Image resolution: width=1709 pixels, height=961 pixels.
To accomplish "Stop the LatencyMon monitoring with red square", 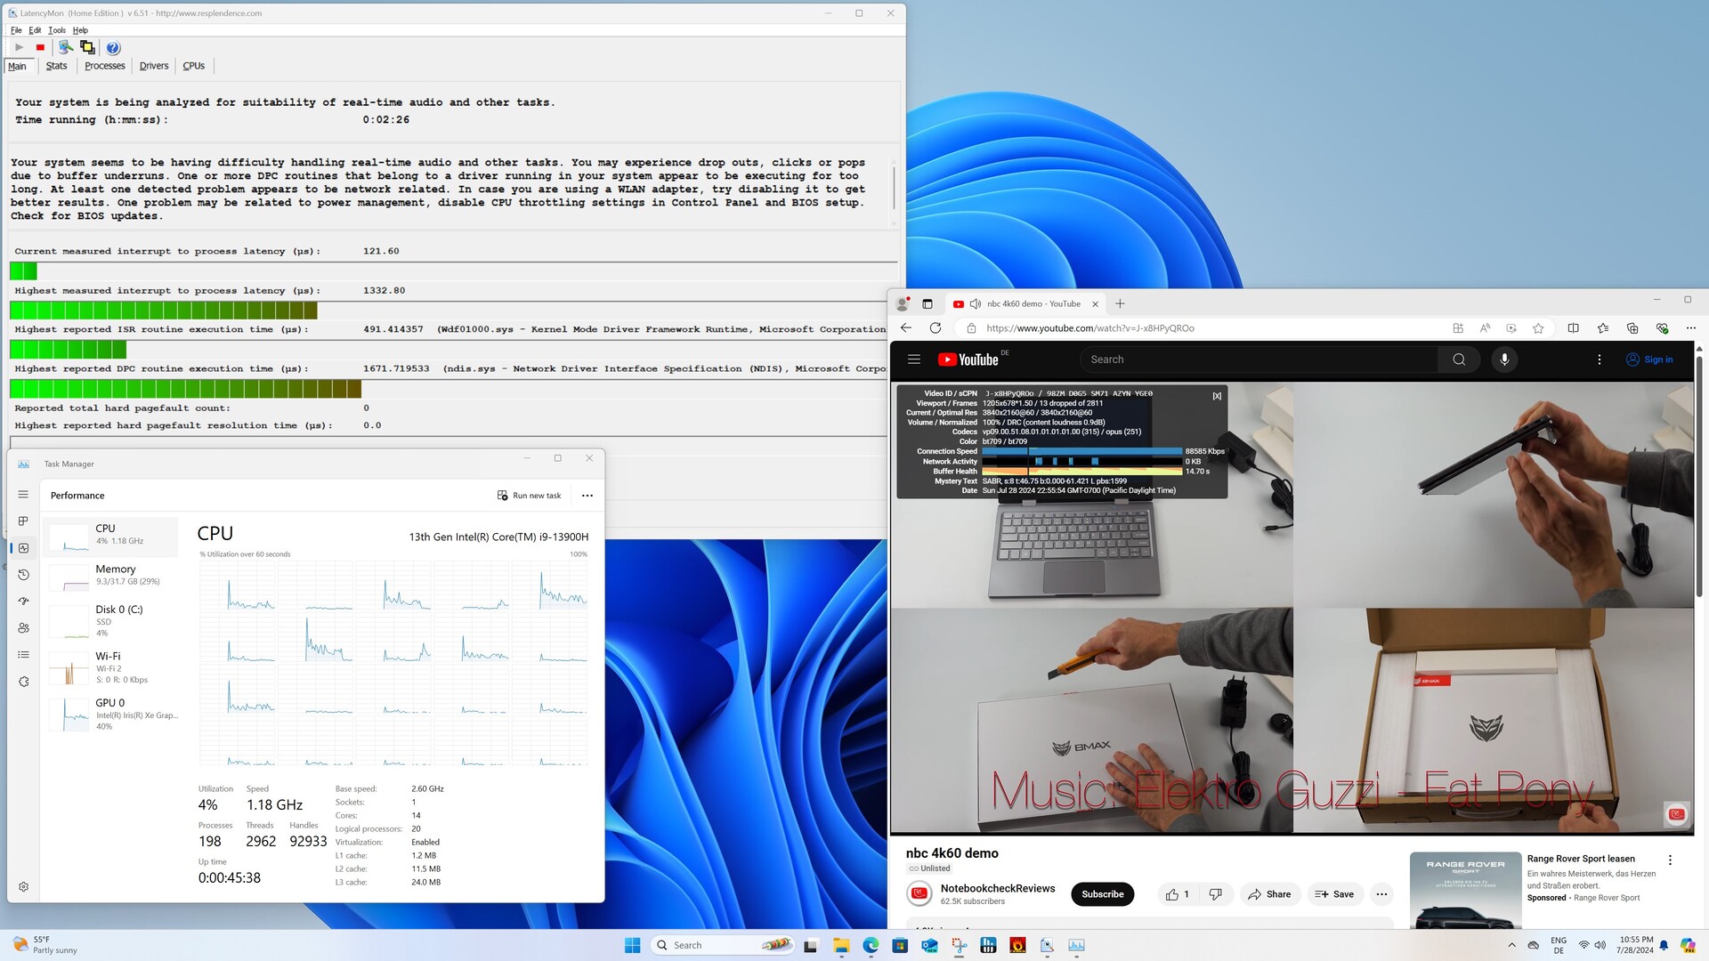I will 40,48.
